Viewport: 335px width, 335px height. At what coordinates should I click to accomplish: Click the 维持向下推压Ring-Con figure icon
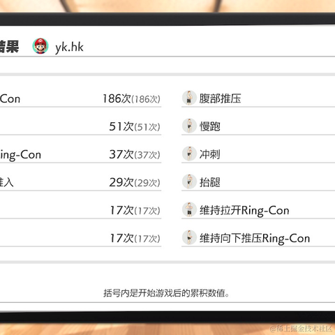point(189,237)
